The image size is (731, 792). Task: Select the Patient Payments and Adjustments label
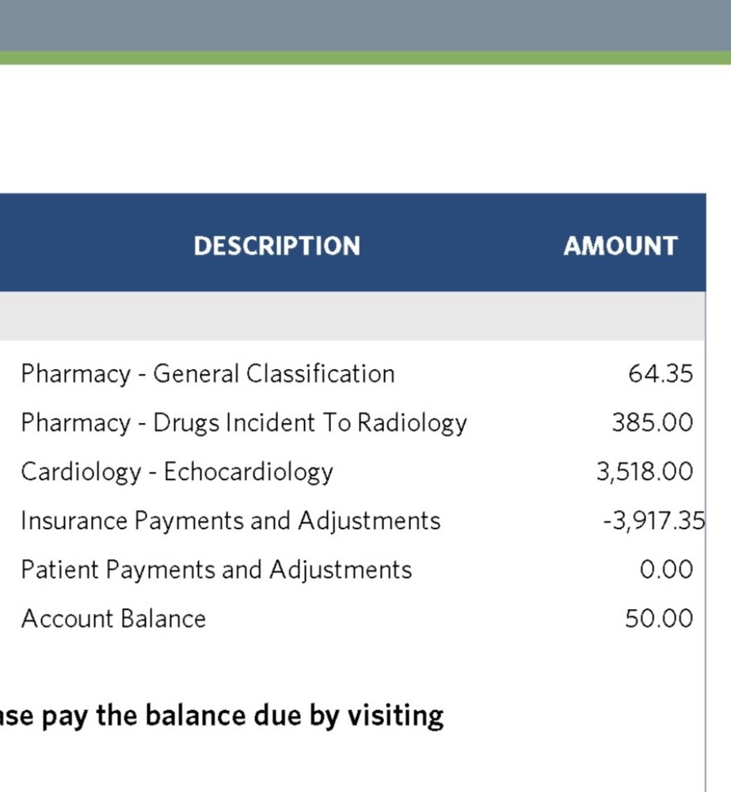click(216, 570)
